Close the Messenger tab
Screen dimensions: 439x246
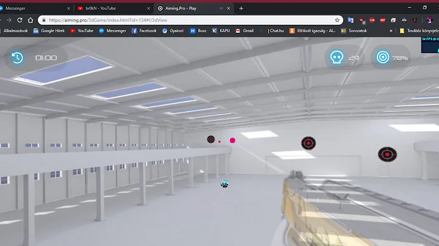coord(68,9)
